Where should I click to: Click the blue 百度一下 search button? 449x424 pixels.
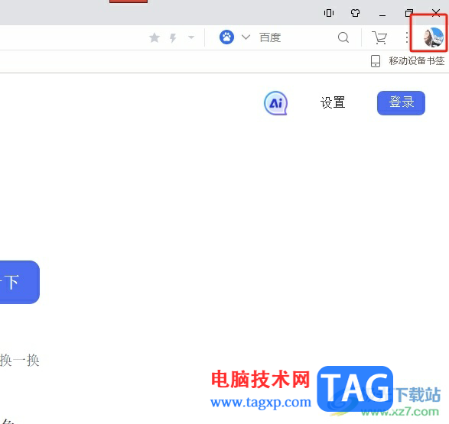point(19,282)
